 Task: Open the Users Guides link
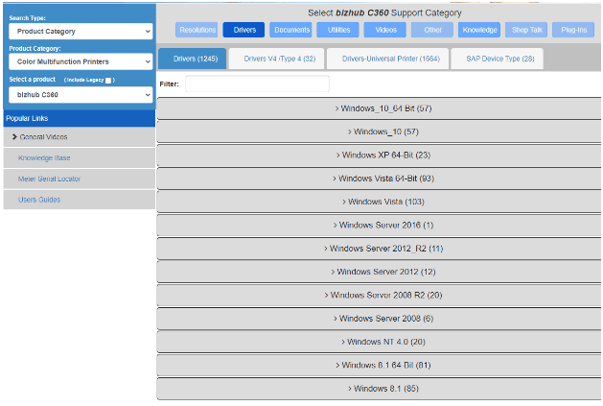tap(38, 200)
